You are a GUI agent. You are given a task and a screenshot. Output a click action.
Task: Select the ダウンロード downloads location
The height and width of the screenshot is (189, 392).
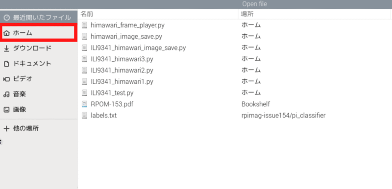[x=39, y=48]
